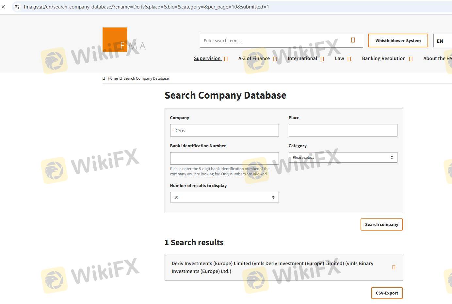
Task: Open the Whistleblower-System button
Action: [398, 40]
